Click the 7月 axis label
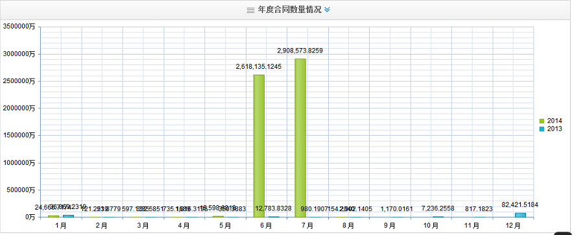574x235 pixels. click(307, 225)
